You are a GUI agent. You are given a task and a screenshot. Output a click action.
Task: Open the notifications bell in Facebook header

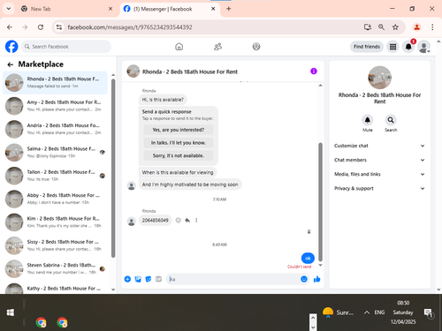(x=408, y=47)
